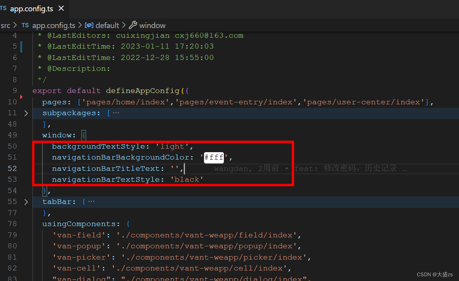
Task: Click 'pages/home/index' string
Action: (125, 102)
